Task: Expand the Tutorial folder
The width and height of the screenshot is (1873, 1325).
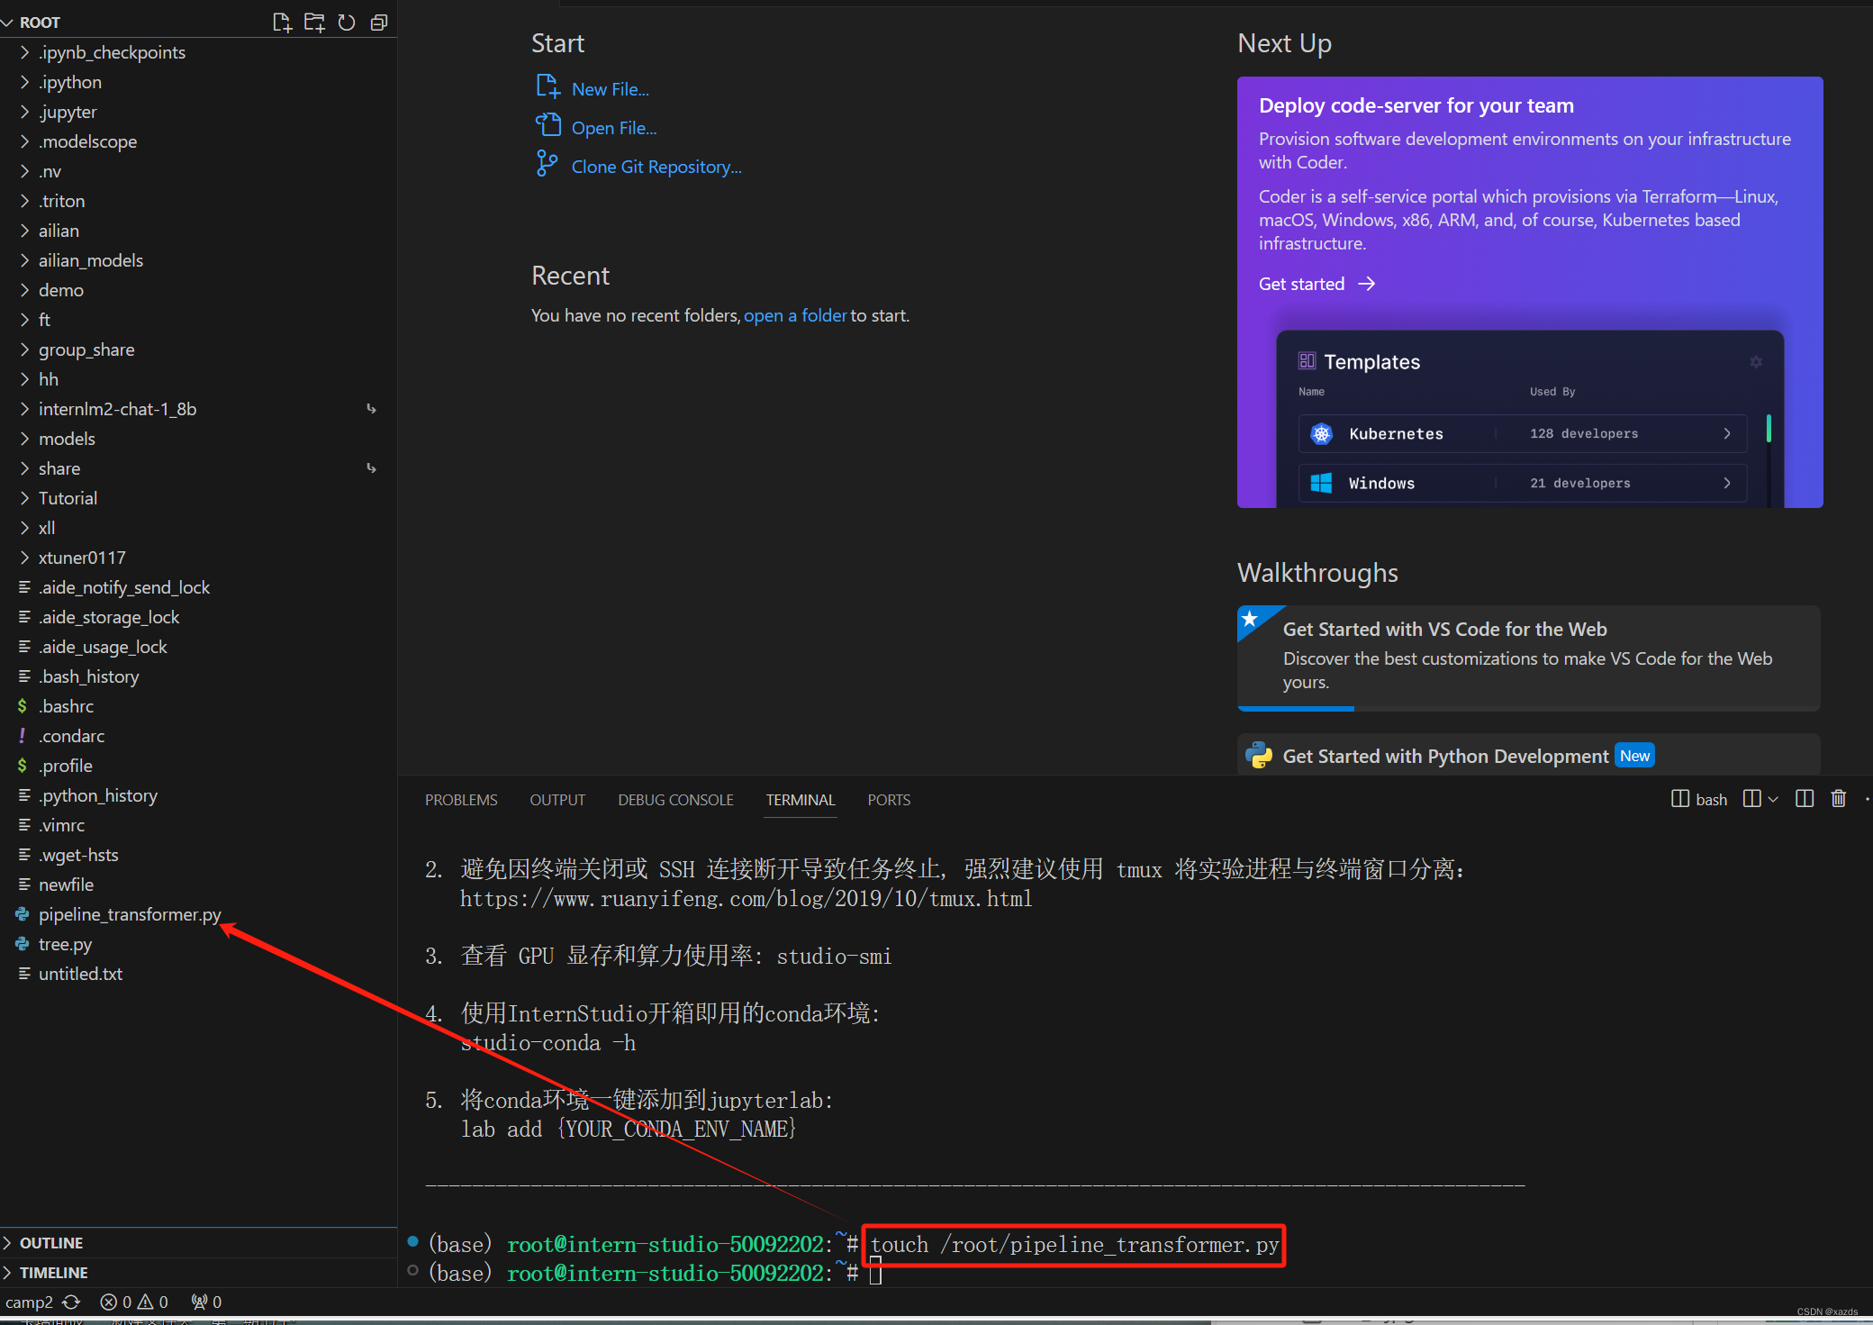Action: [68, 498]
